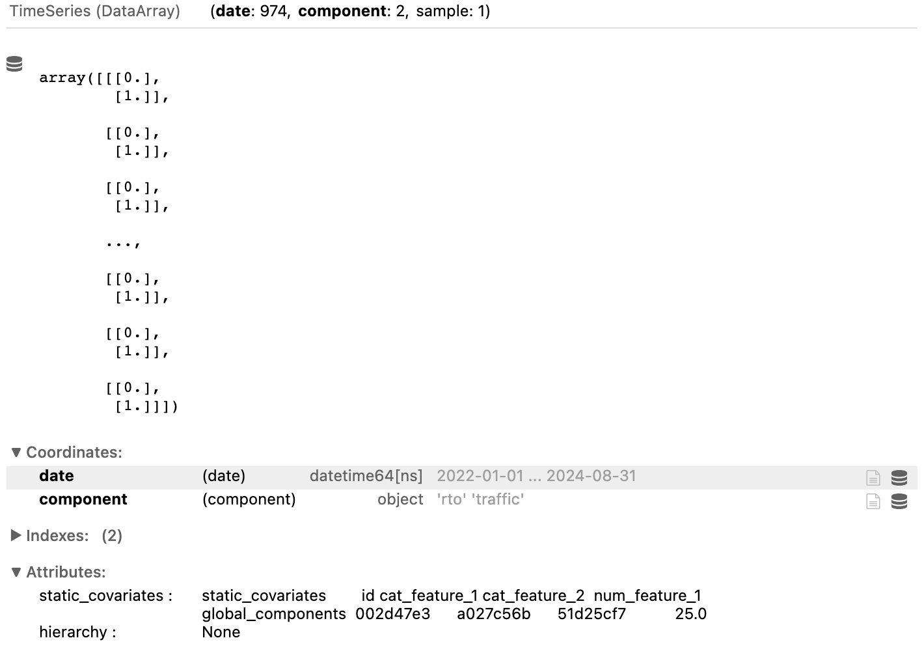The width and height of the screenshot is (924, 651).
Task: Click the 'rto' 'traffic' values preview
Action: pyautogui.click(x=480, y=499)
